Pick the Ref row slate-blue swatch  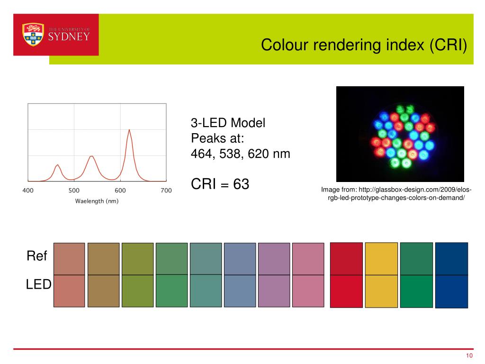(x=240, y=259)
